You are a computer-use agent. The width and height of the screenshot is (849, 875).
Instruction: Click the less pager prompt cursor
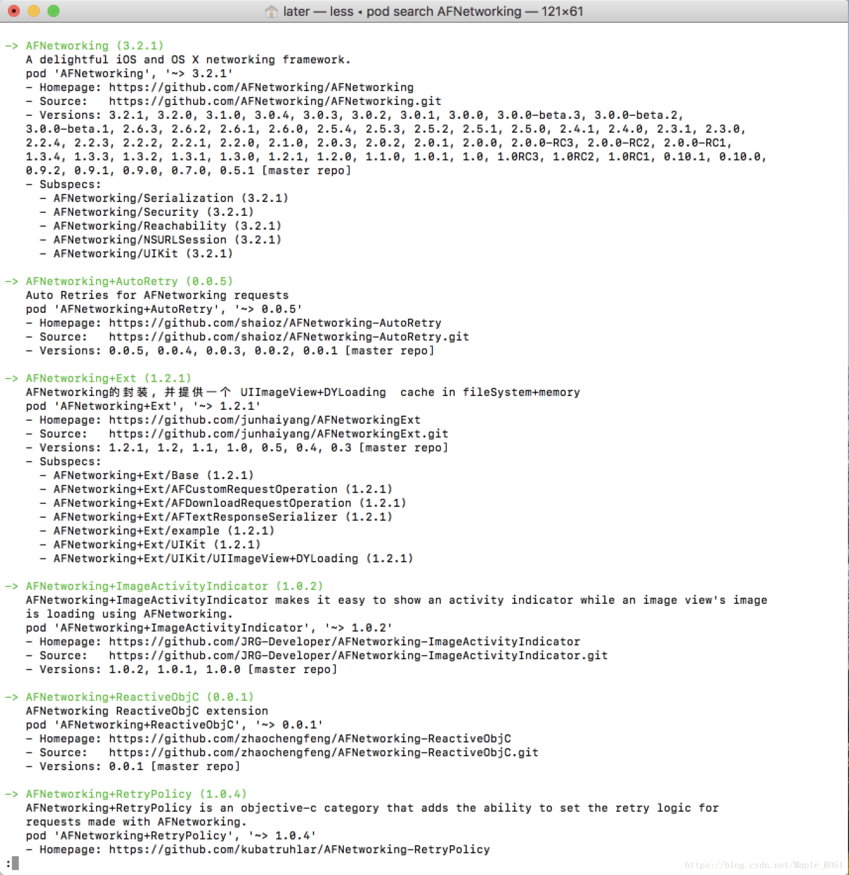[15, 863]
